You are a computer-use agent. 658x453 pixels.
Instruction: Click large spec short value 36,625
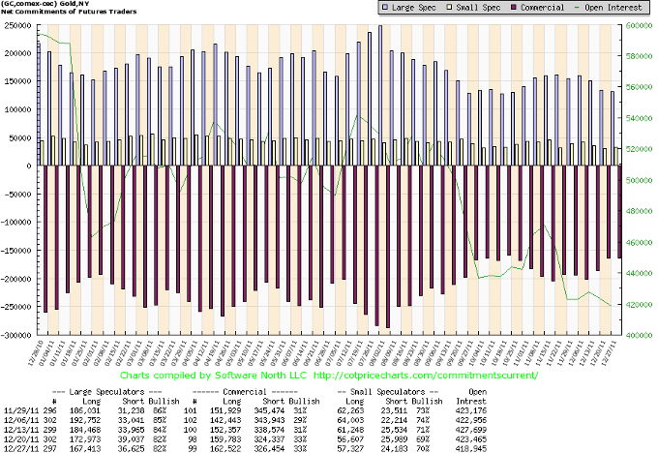click(131, 449)
